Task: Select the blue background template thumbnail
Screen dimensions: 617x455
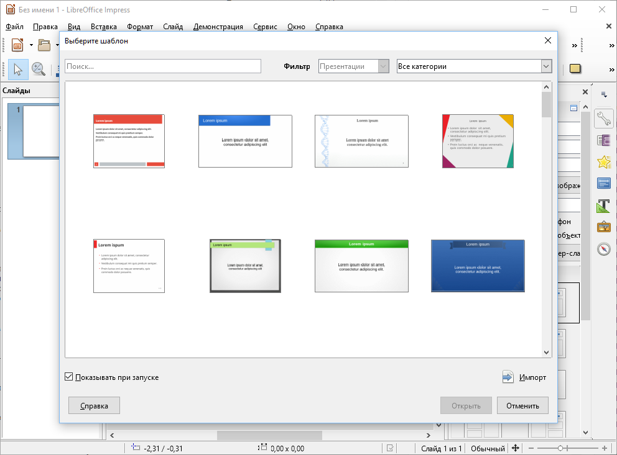Action: click(x=478, y=266)
